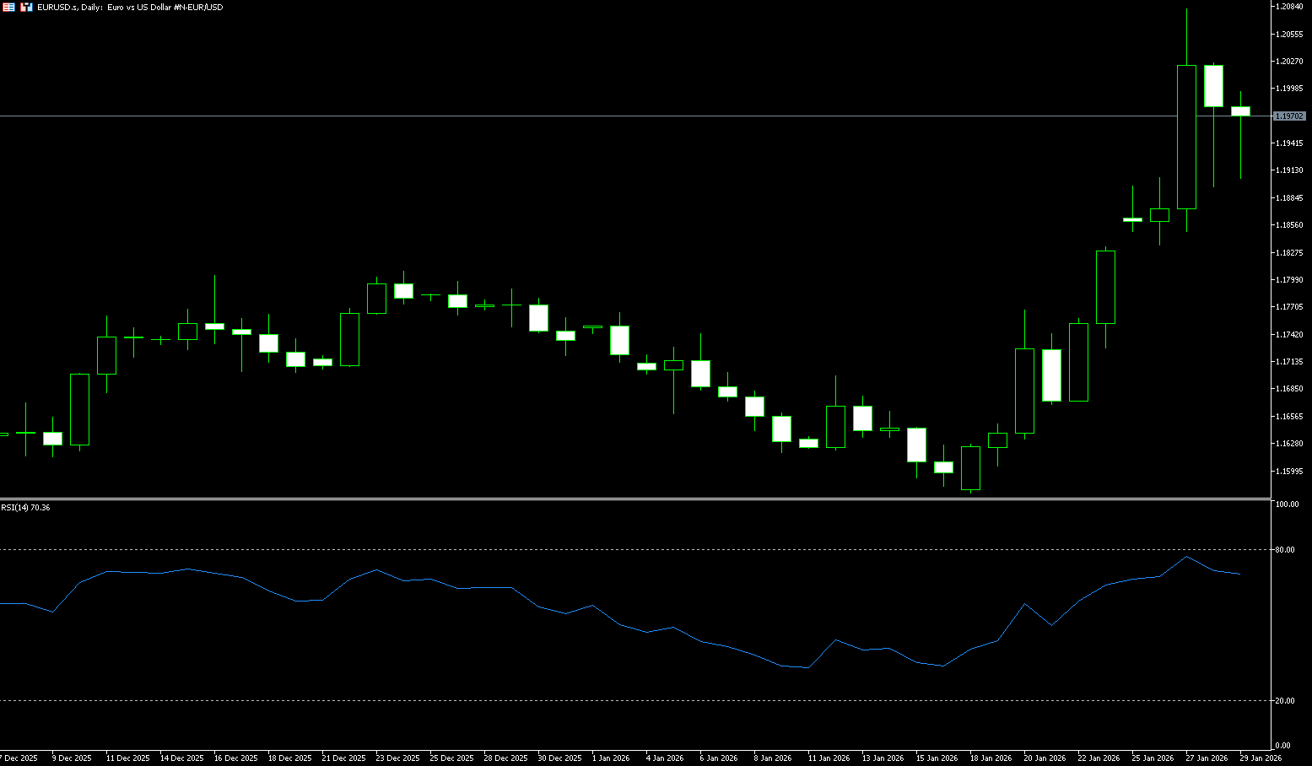1312x766 pixels.
Task: Select the 29 Jan 2026 date label
Action: 1260,758
